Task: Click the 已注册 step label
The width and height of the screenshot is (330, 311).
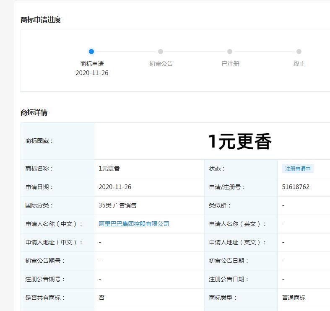Action: (x=230, y=64)
